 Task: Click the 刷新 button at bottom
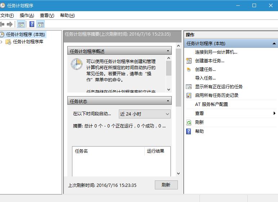coord(166,185)
